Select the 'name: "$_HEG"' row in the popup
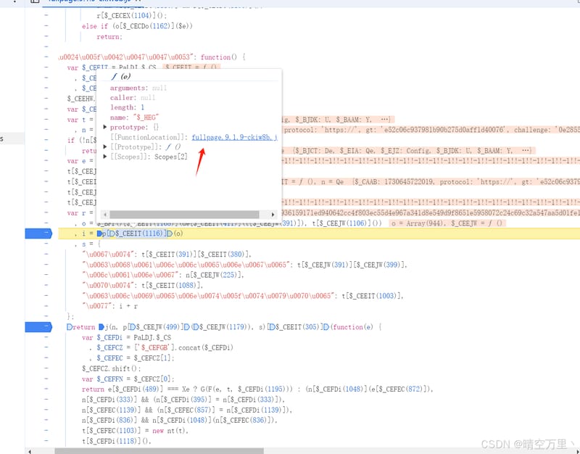 [x=134, y=117]
